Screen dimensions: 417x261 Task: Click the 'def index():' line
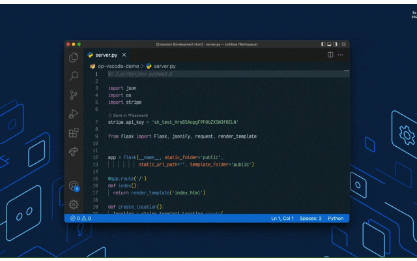pos(123,185)
